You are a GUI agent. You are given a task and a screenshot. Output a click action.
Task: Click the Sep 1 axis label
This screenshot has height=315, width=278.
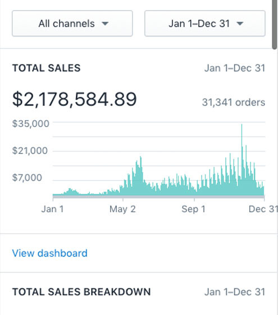pos(193,209)
